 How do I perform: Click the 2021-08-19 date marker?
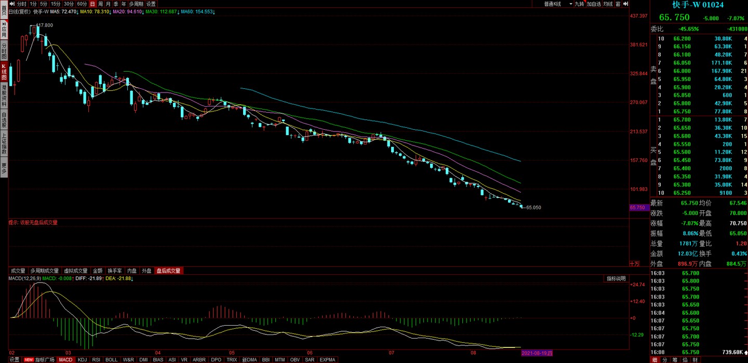coord(537,353)
